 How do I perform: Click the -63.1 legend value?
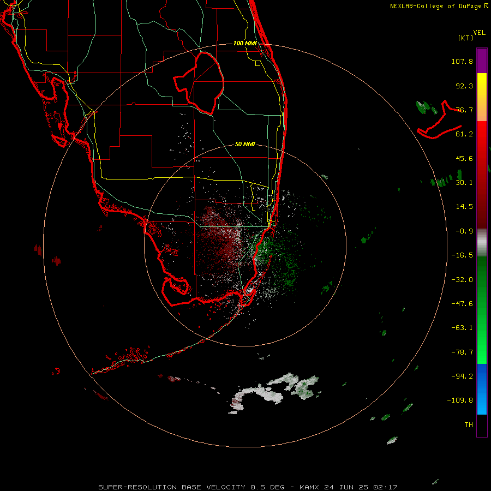[x=462, y=328]
